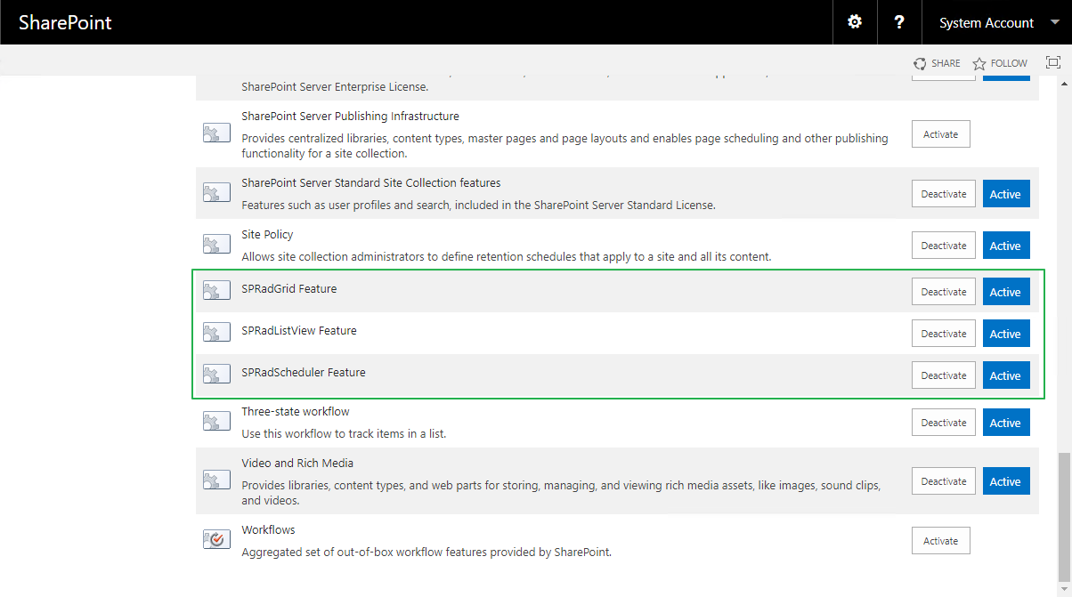Select the 'Three-state workflow' title text
This screenshot has width=1072, height=597.
click(x=296, y=412)
